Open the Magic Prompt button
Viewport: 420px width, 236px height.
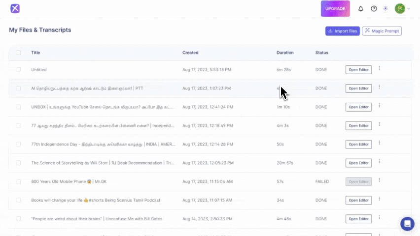tap(382, 31)
